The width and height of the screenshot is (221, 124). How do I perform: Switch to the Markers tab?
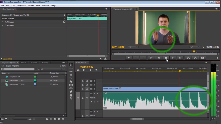click(x=34, y=62)
